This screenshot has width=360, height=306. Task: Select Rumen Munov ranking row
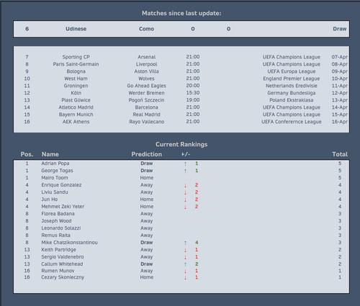pos(181,271)
